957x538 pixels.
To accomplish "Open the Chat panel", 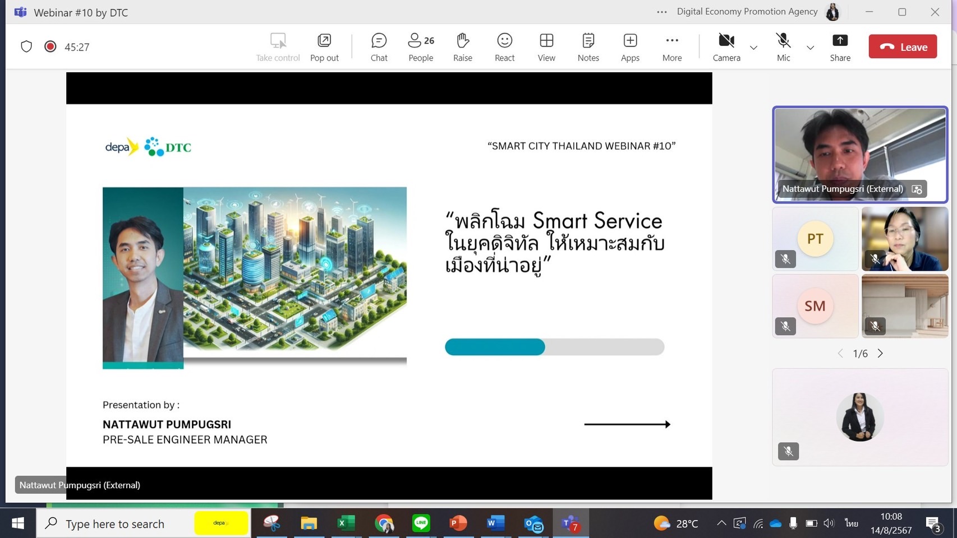I will pos(379,47).
